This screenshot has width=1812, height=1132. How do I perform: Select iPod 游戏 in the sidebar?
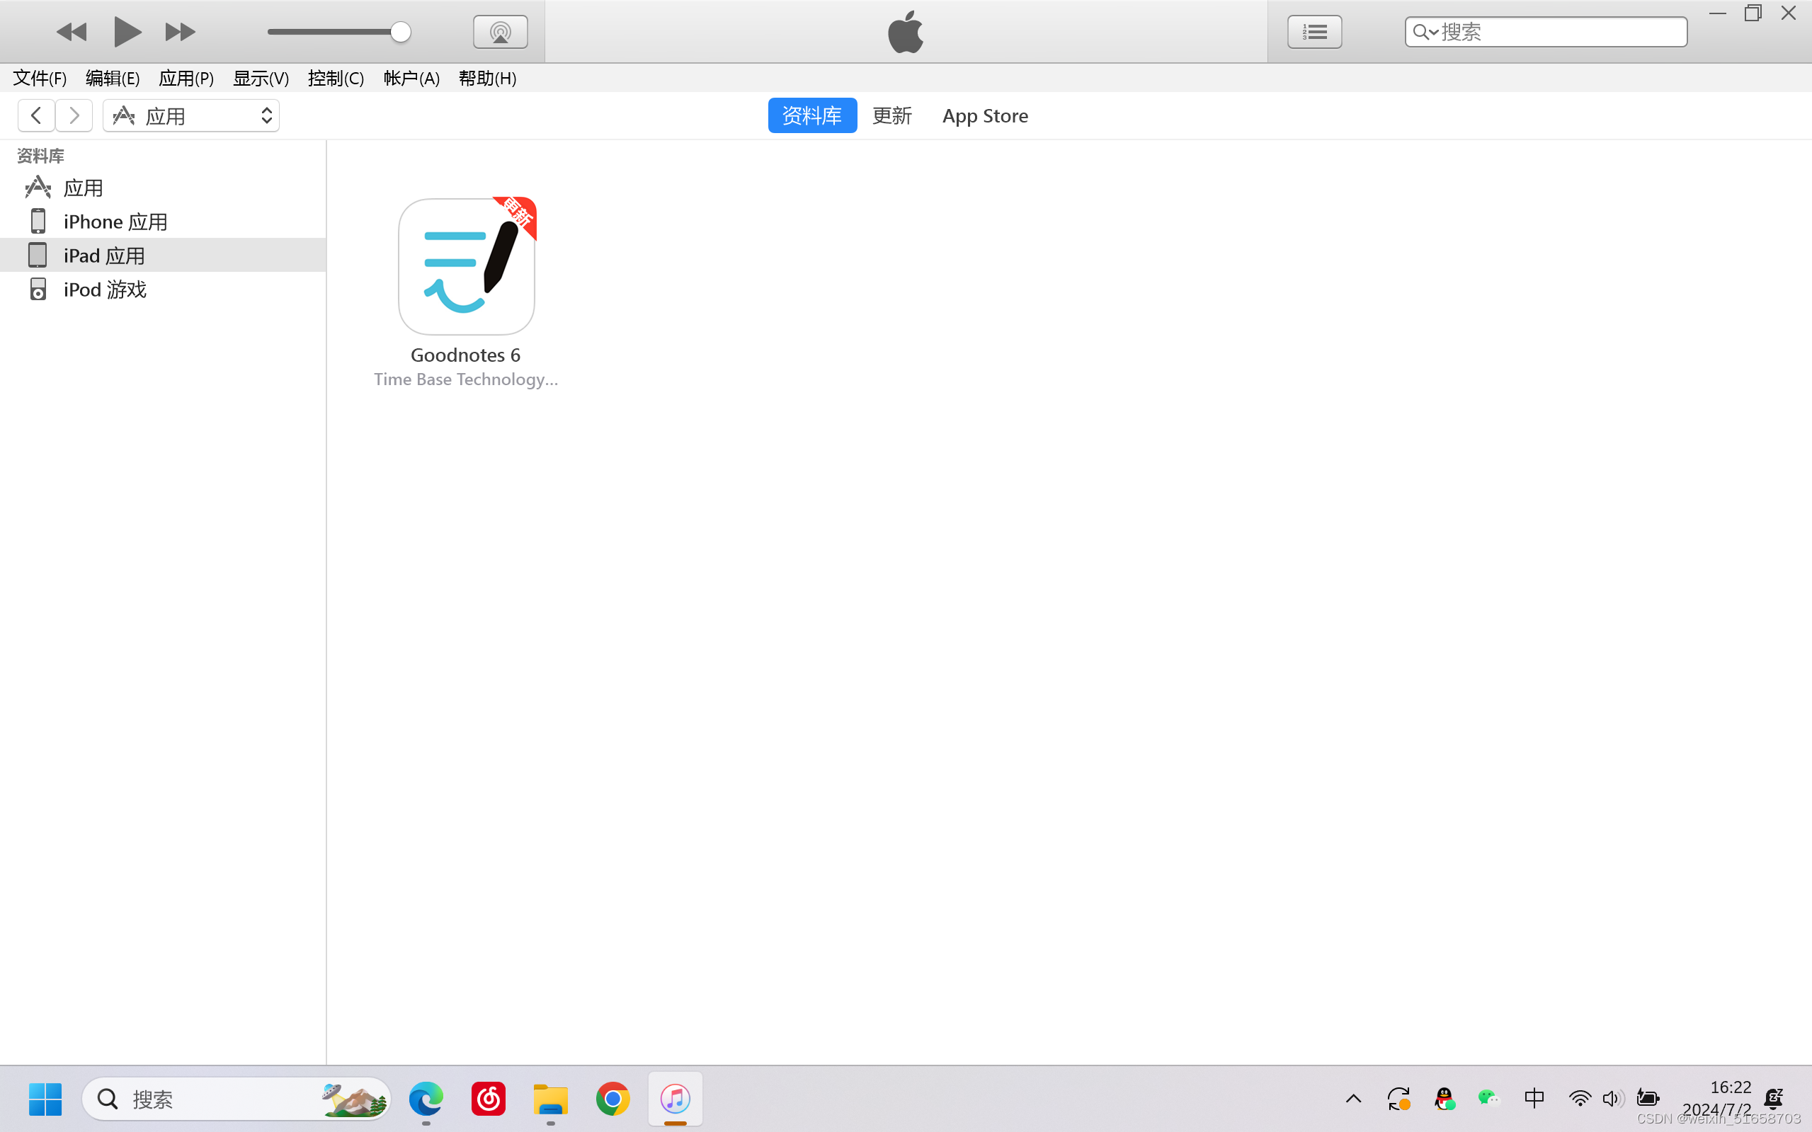(105, 290)
